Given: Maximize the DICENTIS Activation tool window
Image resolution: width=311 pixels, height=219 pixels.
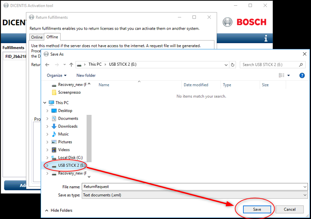Looking at the screenshot, I should coord(250,6).
